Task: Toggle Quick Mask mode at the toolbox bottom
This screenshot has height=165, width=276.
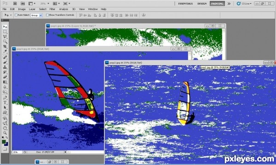Action: coord(5,149)
